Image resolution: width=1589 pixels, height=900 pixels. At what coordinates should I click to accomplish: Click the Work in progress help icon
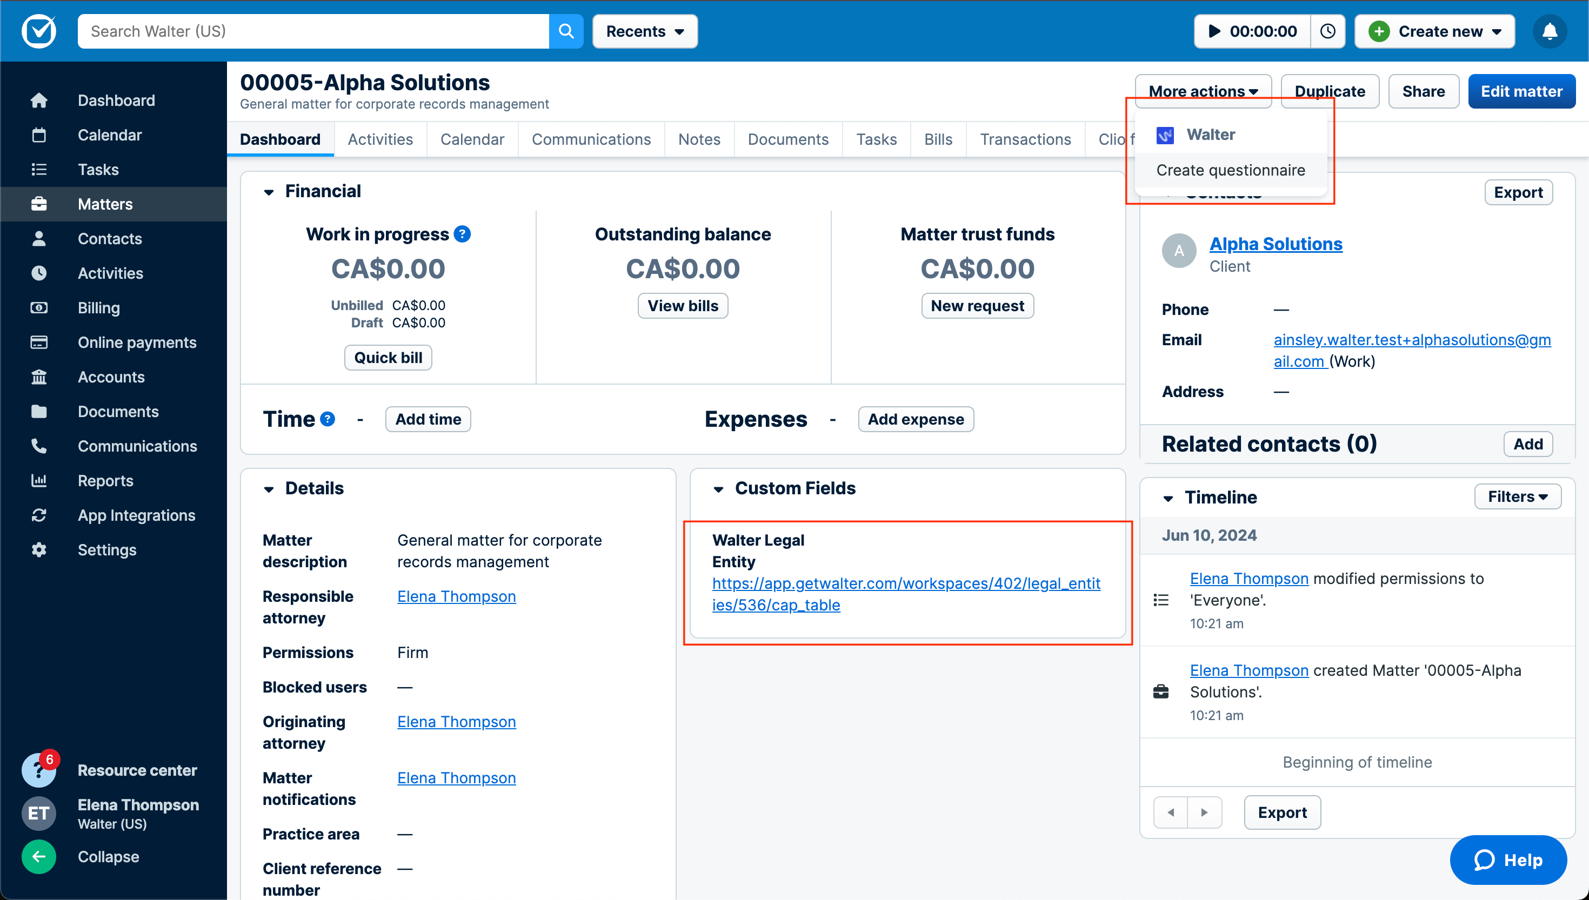click(x=463, y=234)
